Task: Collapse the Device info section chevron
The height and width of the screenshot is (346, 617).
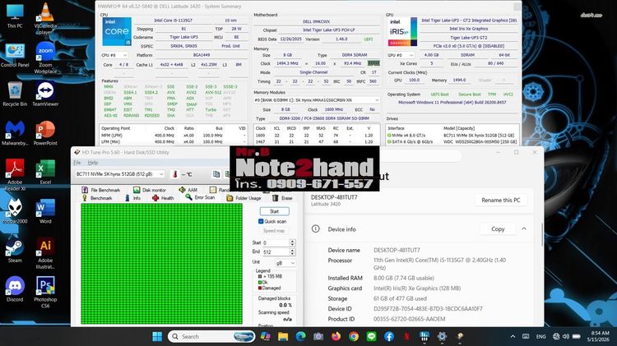Action: (524, 228)
